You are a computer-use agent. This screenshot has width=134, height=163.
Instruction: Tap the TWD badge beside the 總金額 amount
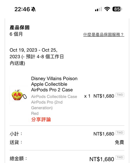point(120,157)
